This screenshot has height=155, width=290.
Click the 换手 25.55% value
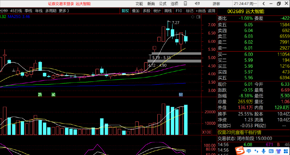tap(246, 114)
